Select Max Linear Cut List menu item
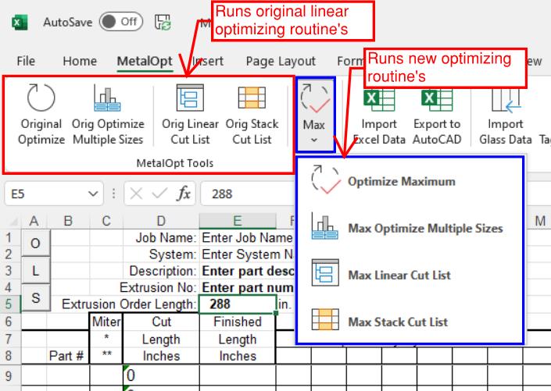 (410, 275)
